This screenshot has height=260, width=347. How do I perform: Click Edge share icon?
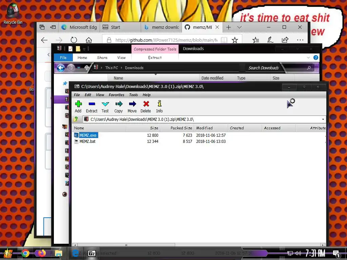285,40
